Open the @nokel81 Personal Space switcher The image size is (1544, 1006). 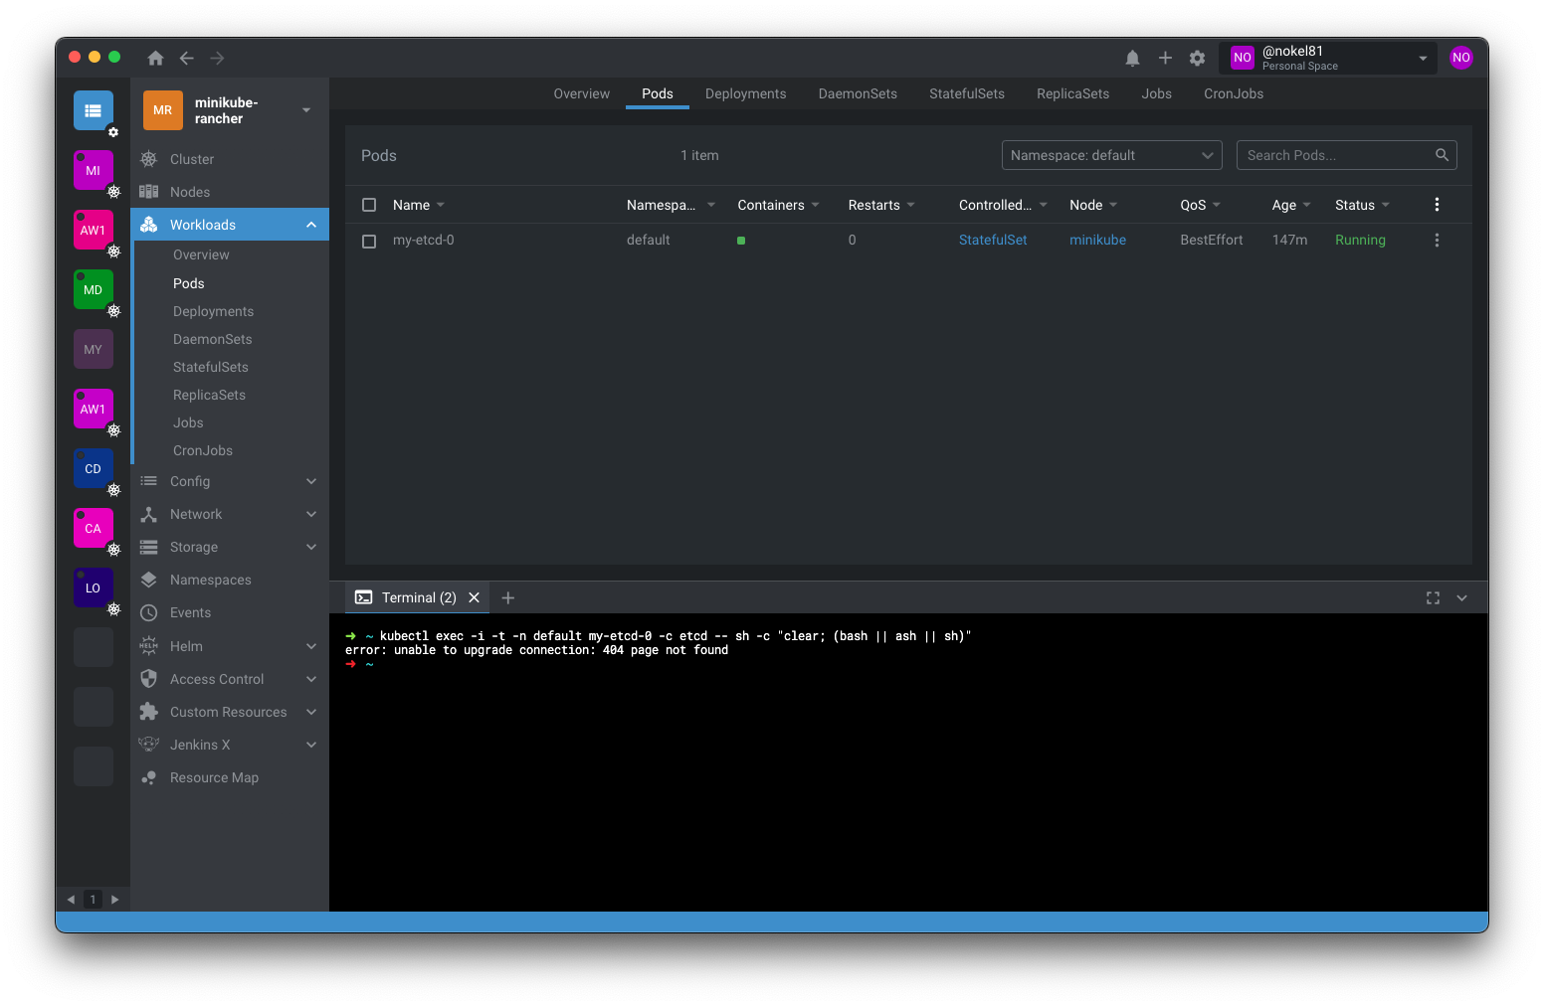(1328, 57)
